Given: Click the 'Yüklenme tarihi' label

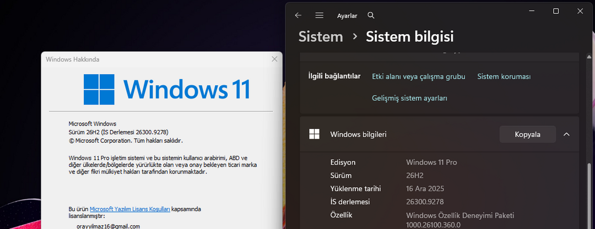Looking at the screenshot, I should 355,188.
